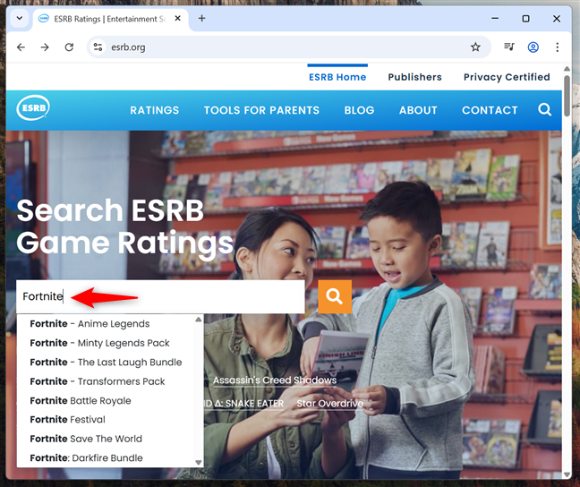580x487 pixels.
Task: Click the page vertical scrollbar thumb
Action: (x=567, y=96)
